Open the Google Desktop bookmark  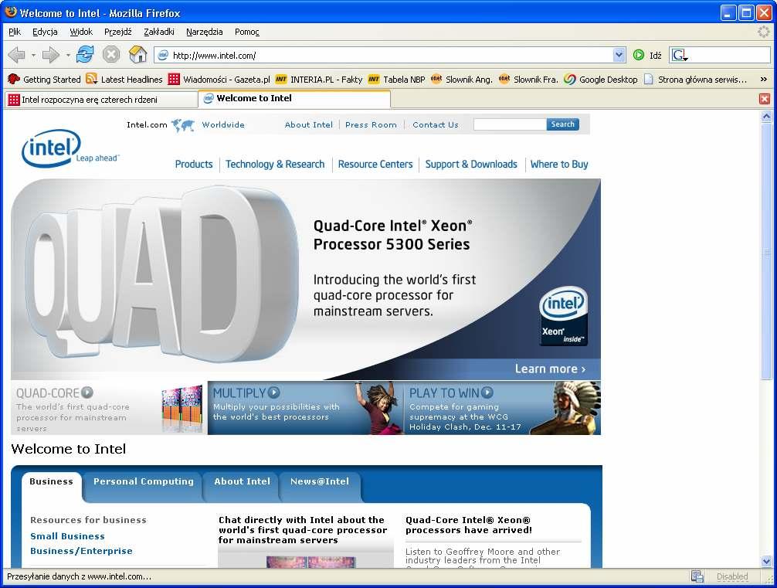[601, 80]
